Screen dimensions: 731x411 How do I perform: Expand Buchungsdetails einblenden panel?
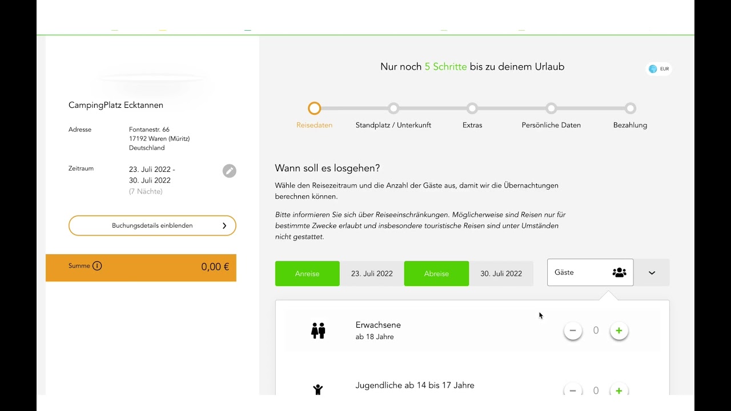152,225
